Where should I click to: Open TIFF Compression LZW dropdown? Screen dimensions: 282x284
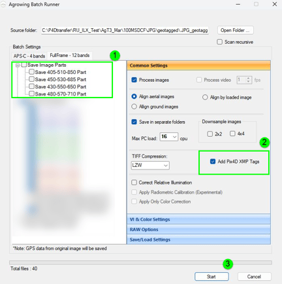[150, 166]
